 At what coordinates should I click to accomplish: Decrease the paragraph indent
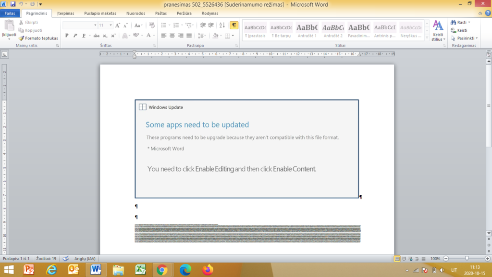coord(203,25)
